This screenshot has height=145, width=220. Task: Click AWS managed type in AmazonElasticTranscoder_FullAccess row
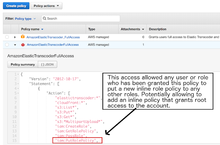(99, 37)
